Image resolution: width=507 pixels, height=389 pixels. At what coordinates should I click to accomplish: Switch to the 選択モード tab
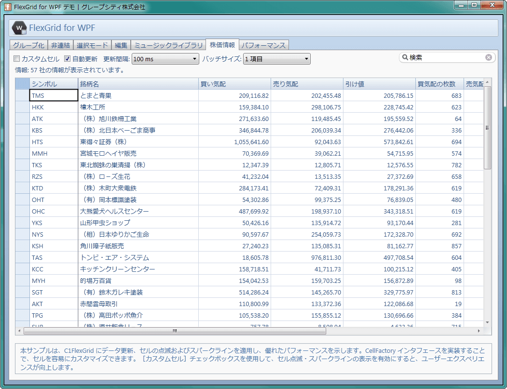click(92, 45)
